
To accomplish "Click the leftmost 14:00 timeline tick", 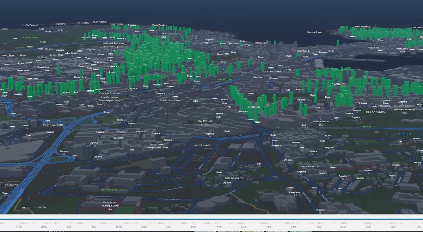I will (19, 227).
